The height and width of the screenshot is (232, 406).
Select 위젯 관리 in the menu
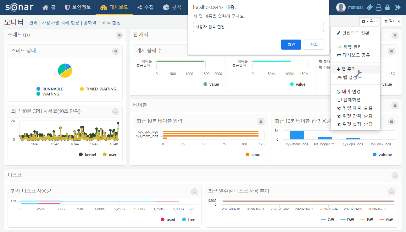(355, 47)
